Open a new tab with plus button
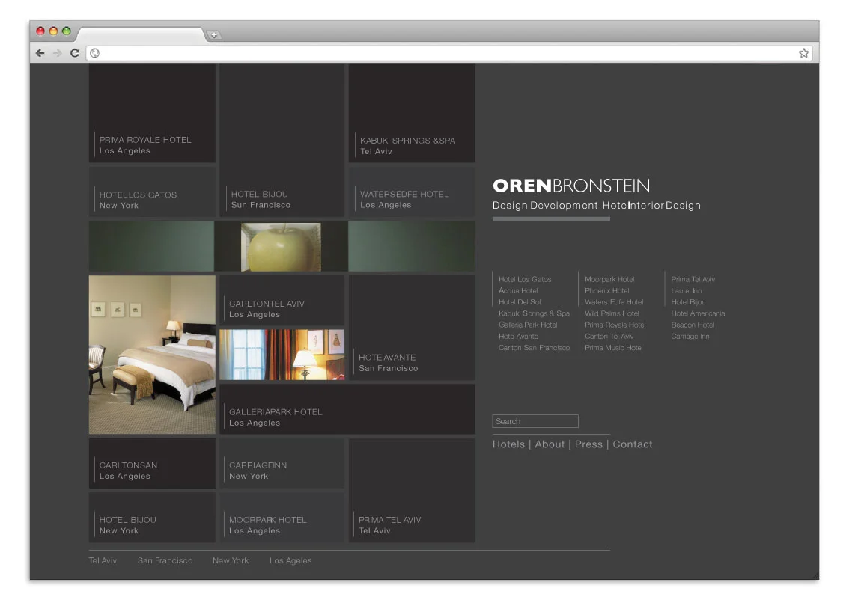 [x=214, y=35]
